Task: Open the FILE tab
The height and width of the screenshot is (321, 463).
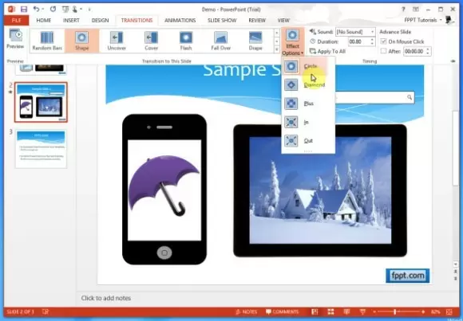Action: [x=17, y=21]
